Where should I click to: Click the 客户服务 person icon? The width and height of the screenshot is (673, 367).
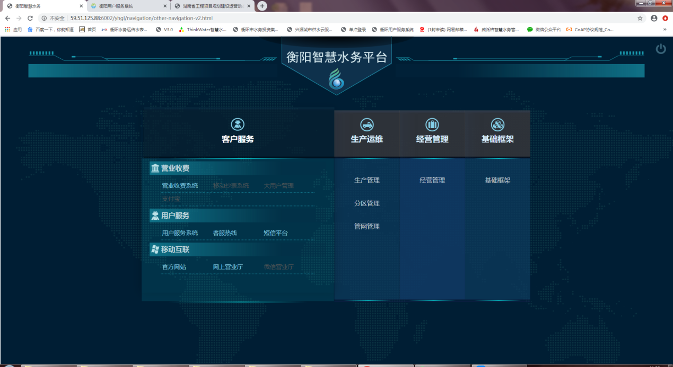point(238,124)
